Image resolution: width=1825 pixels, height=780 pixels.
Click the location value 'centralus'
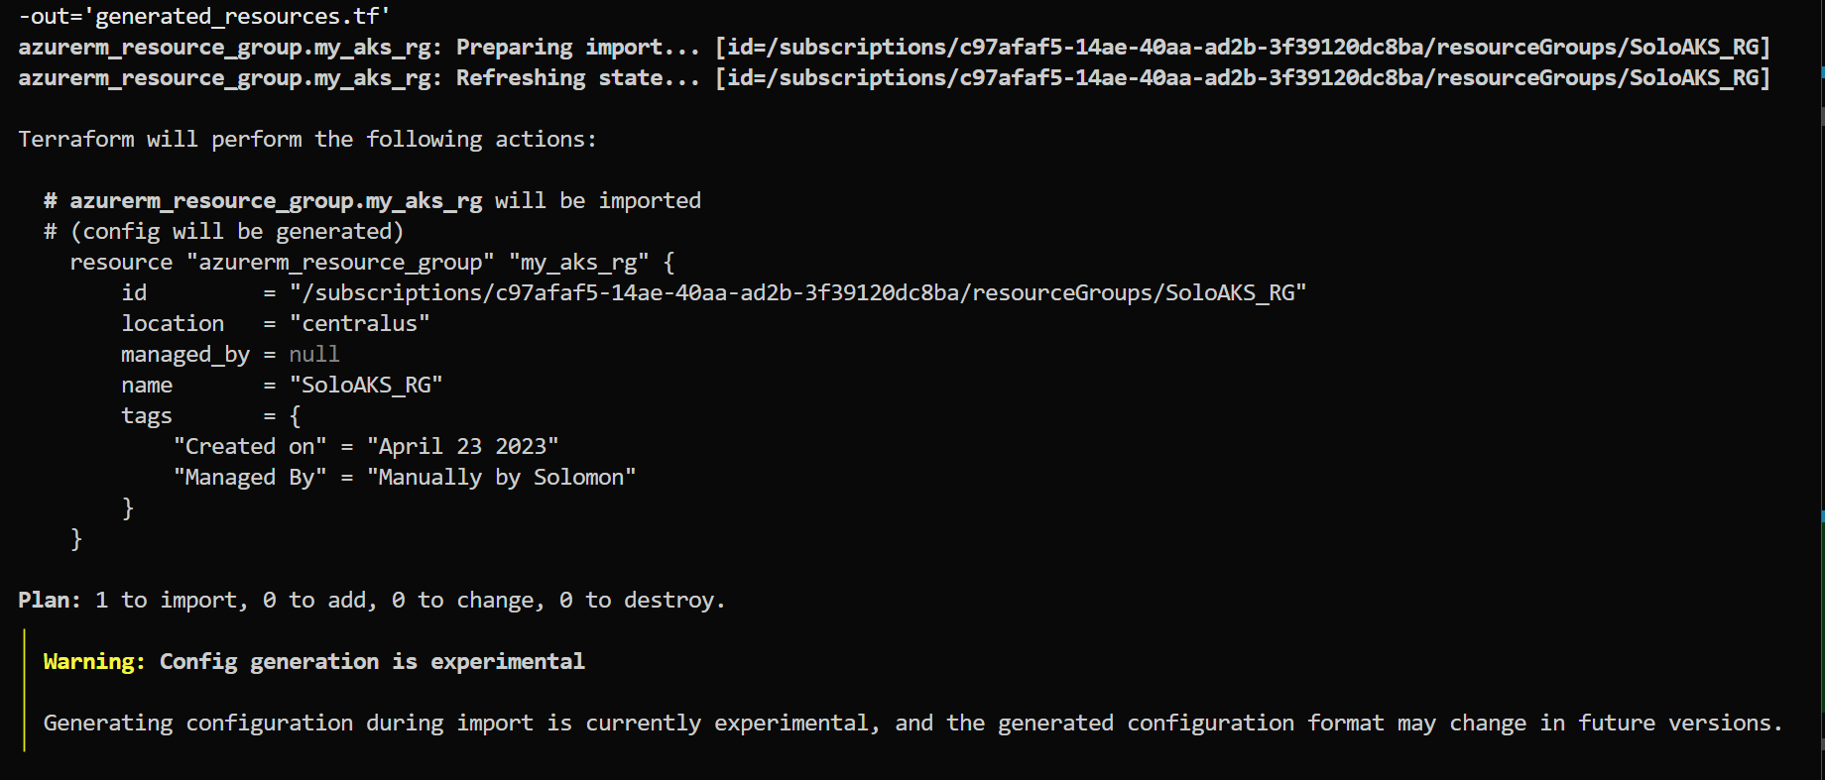(359, 324)
